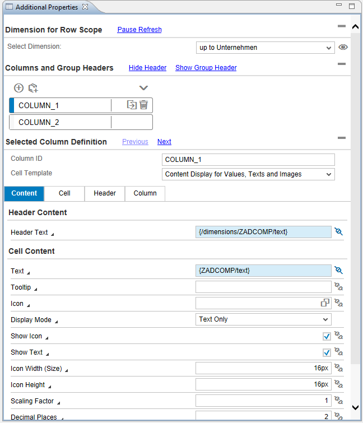The image size is (363, 423).
Task: Toggle the Select Dimension eye visibility icon
Action: (343, 48)
